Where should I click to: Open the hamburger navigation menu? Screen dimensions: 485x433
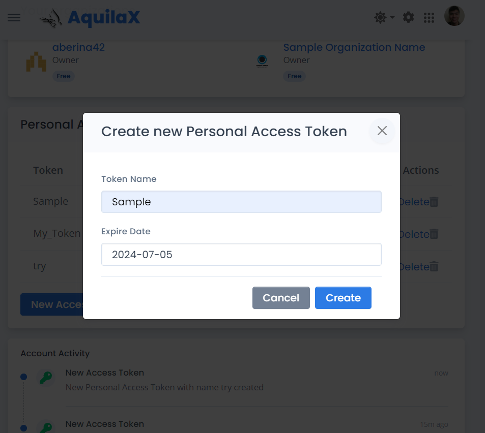point(14,18)
